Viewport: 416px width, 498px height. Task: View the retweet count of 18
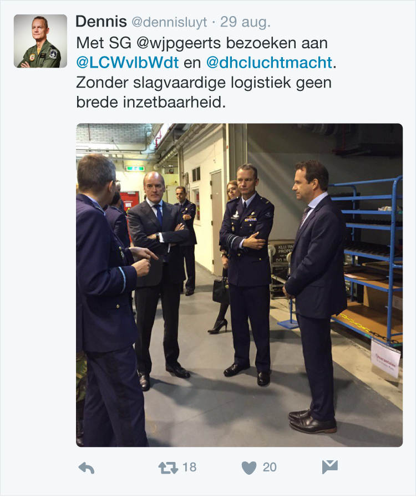coord(190,467)
